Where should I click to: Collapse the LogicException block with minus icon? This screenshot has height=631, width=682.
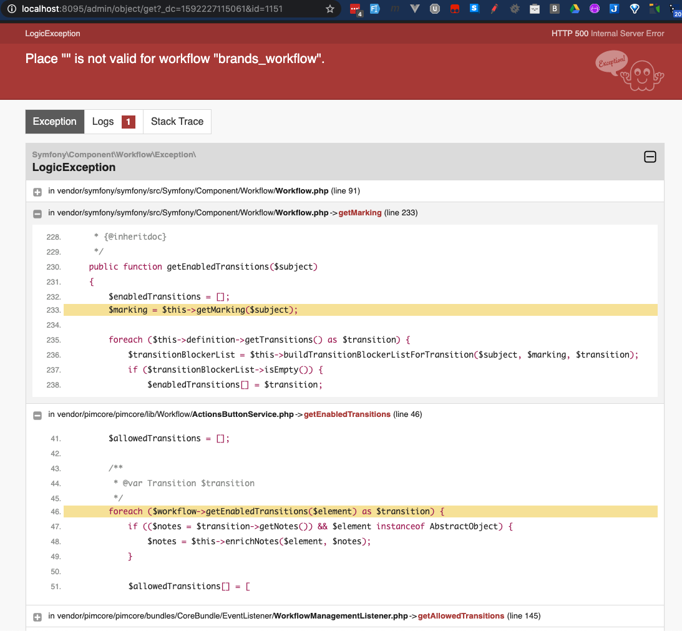pos(650,157)
